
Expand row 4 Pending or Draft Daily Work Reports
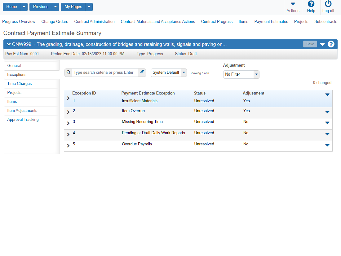[68, 135]
